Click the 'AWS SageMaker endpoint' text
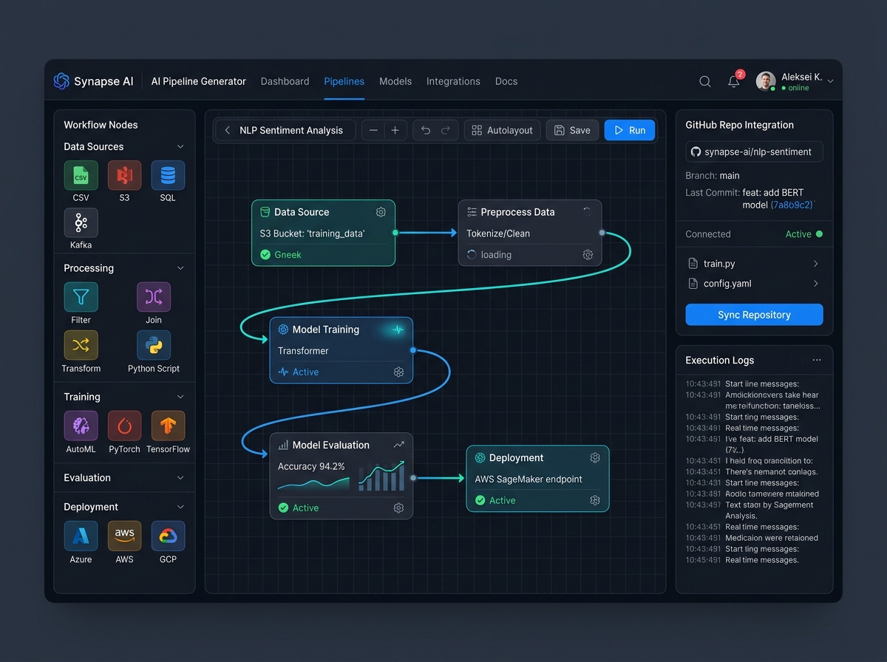Viewport: 887px width, 662px height. 529,480
